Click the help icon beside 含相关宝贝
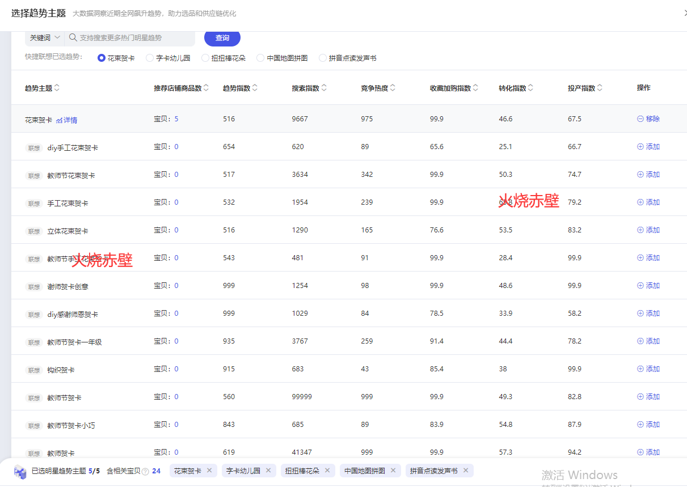 click(145, 471)
